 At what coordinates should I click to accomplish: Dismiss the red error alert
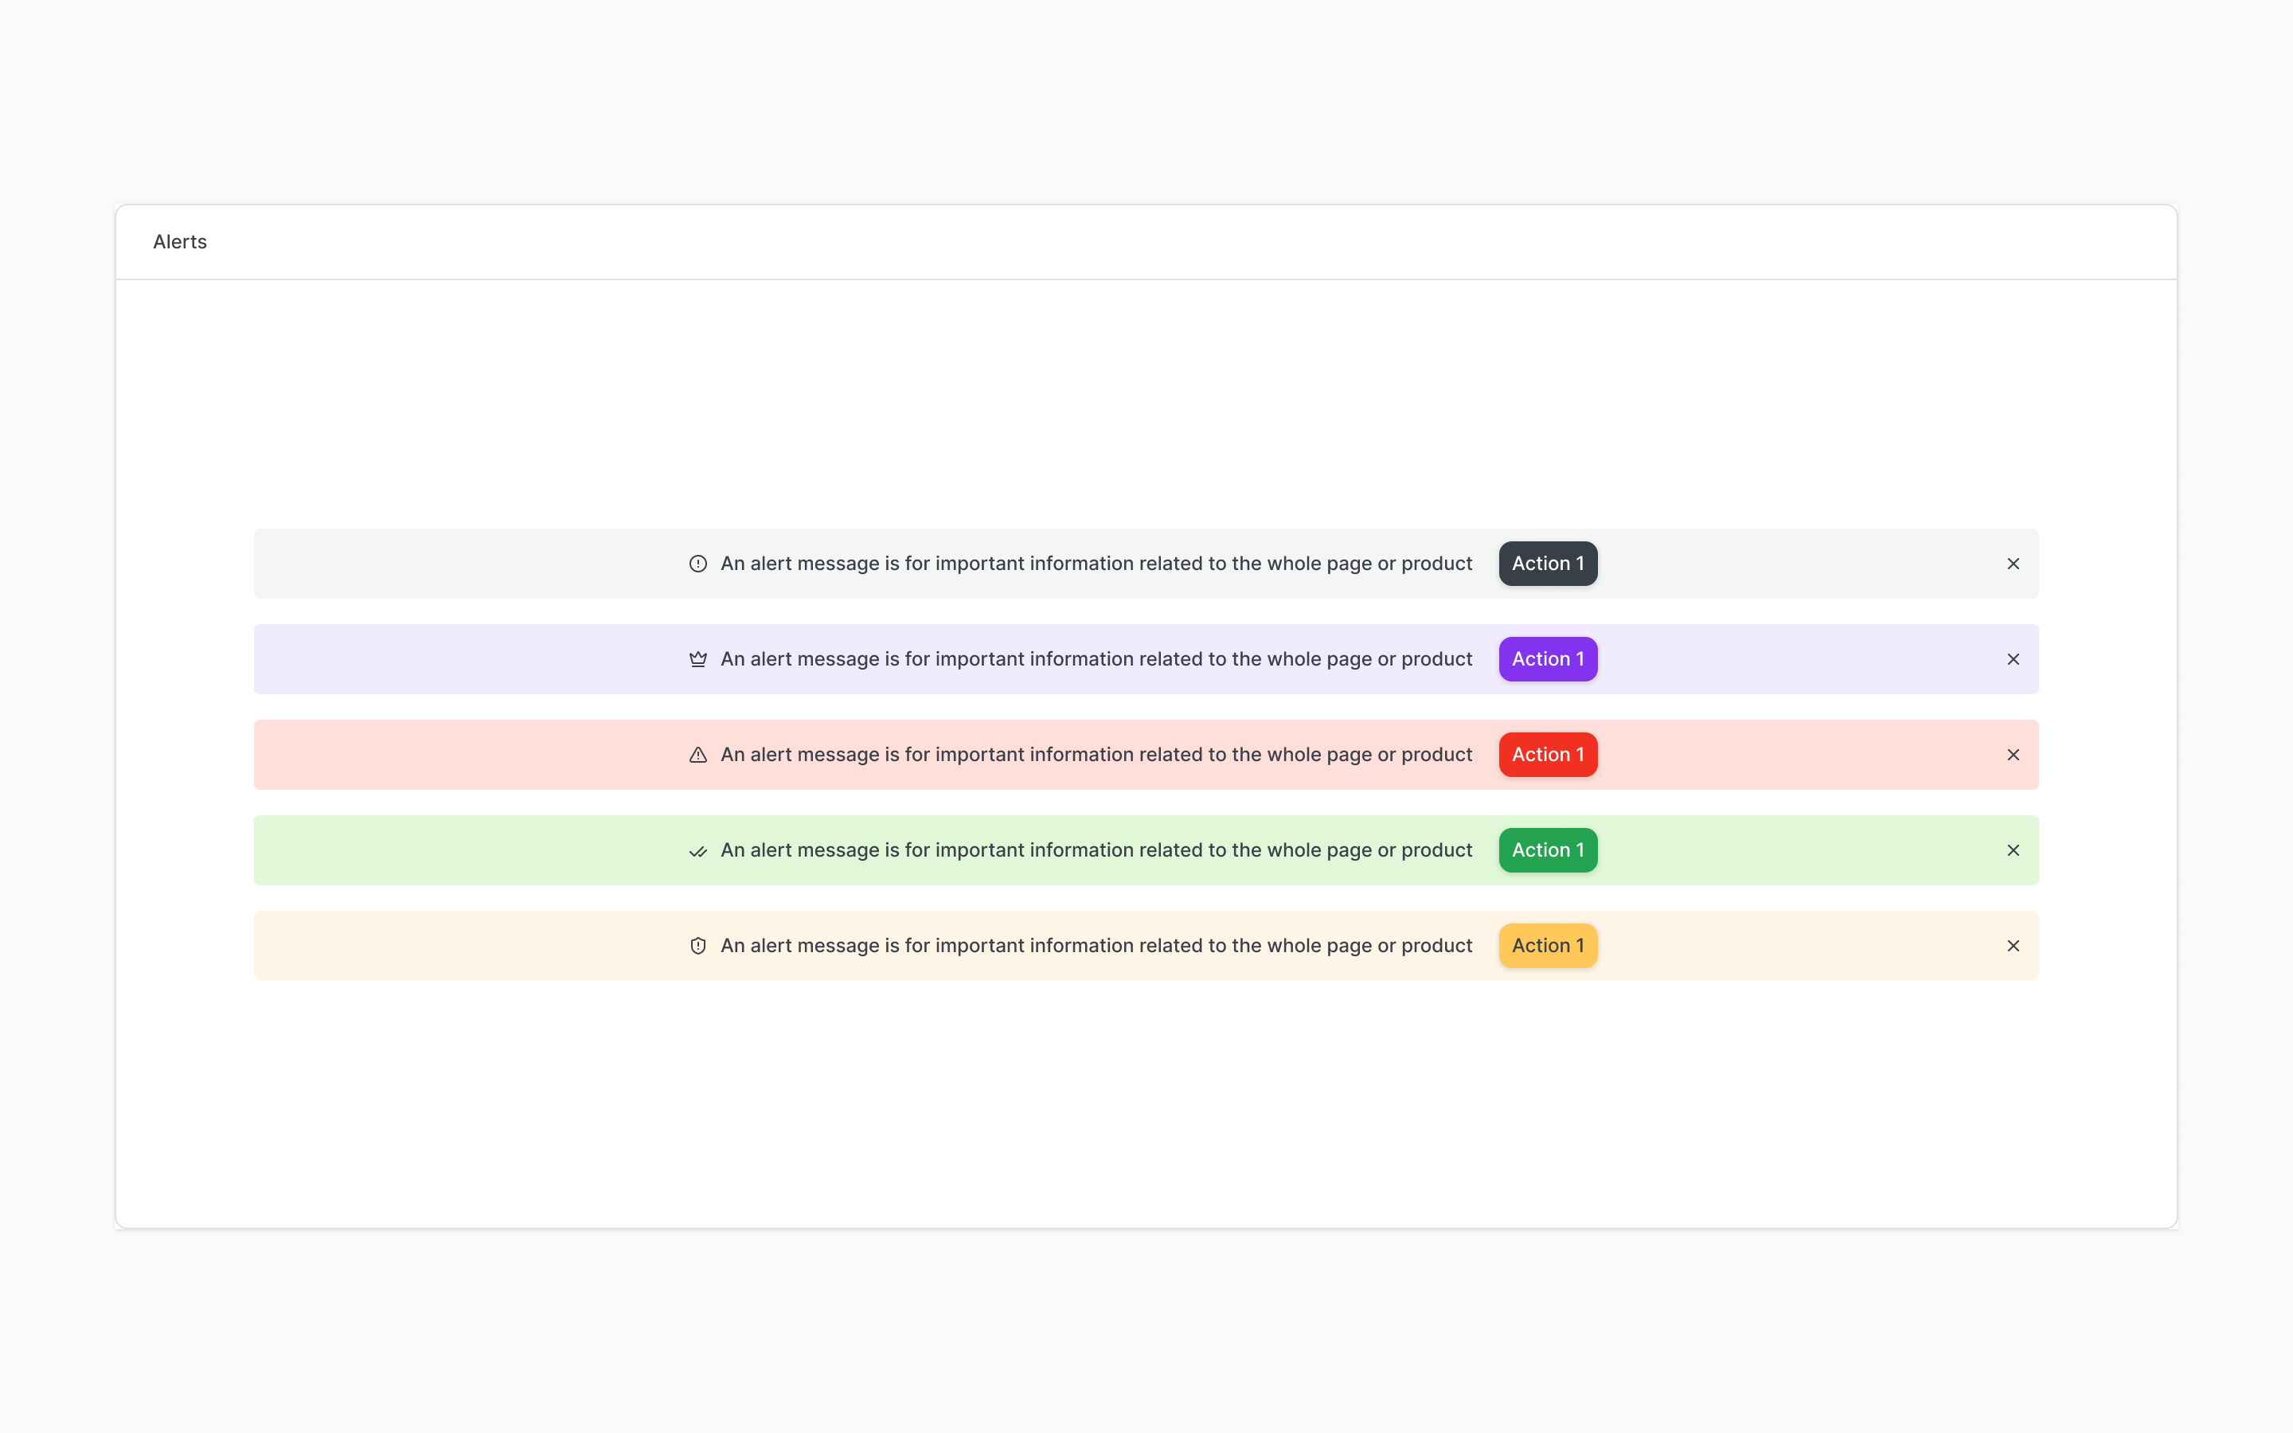tap(2014, 755)
